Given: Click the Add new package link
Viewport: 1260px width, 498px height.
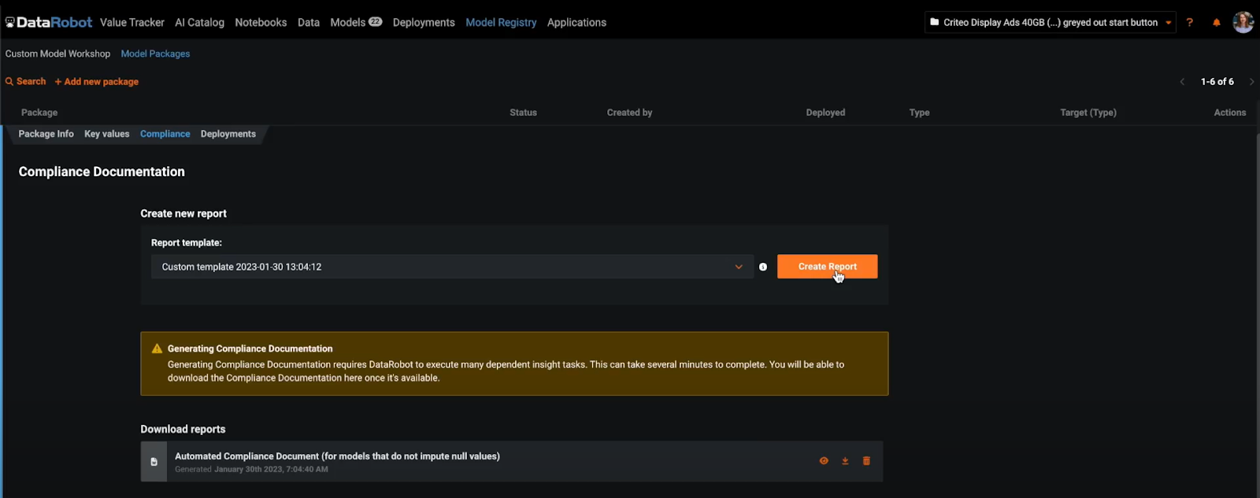Looking at the screenshot, I should pyautogui.click(x=97, y=82).
